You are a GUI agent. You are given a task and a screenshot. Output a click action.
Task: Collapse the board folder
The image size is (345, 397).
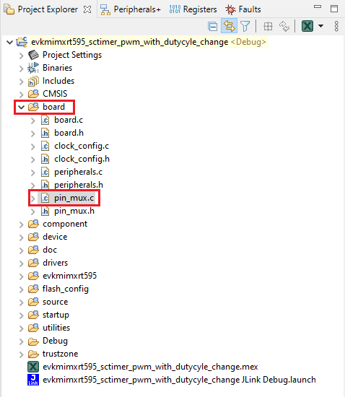21,107
